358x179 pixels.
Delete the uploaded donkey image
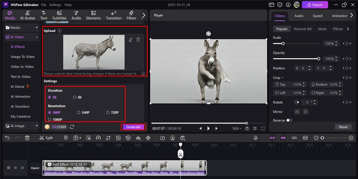click(138, 40)
